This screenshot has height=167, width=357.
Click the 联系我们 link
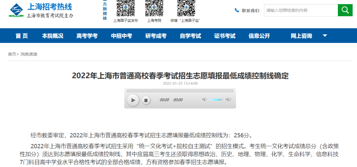251,11
